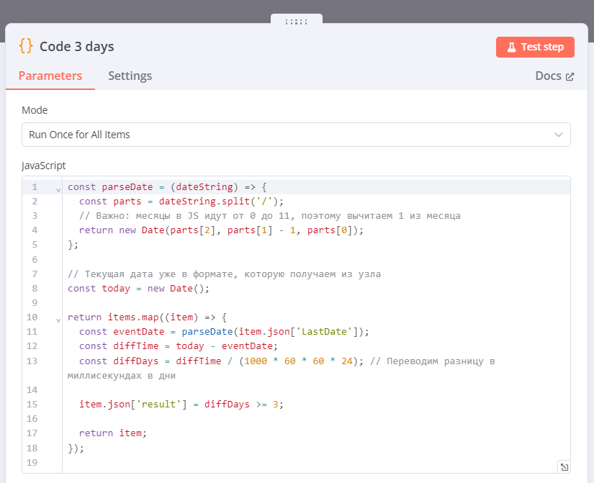Collapse the parseDate function at line 1
Image resolution: width=594 pixels, height=483 pixels.
(x=58, y=190)
